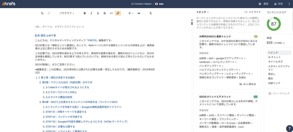
Task: Click the redo arrow icon
Action: point(49,13)
